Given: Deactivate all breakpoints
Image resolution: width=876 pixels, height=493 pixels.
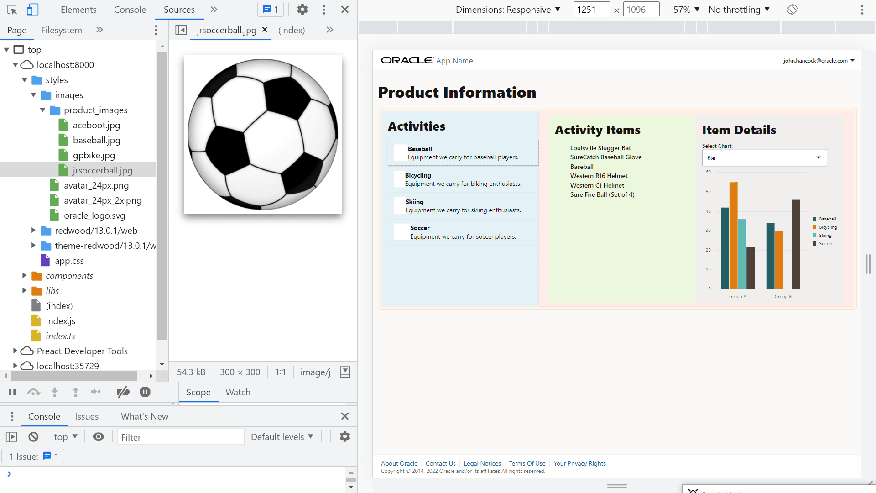Looking at the screenshot, I should [123, 392].
